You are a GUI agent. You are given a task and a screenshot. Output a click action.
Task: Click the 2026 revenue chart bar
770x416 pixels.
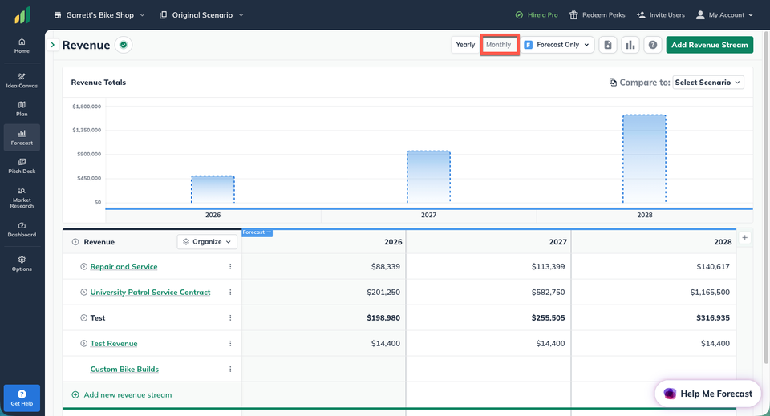213,189
